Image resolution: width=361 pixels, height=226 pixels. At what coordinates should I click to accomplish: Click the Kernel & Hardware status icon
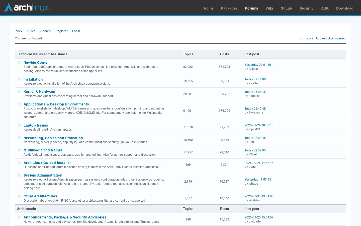(19, 91)
